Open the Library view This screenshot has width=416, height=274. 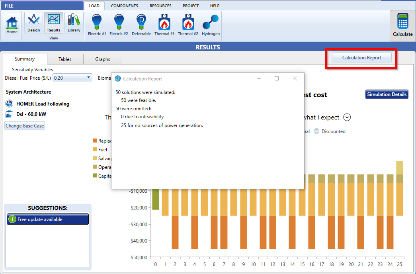(74, 23)
